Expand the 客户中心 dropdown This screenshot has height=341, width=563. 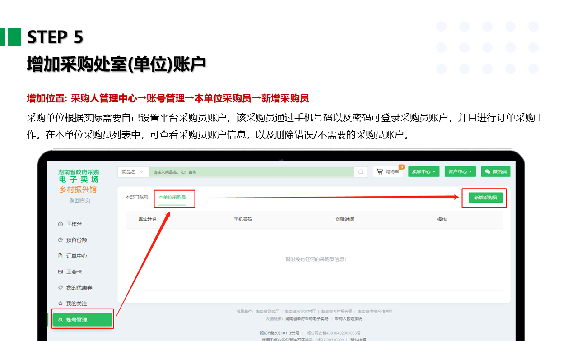460,172
